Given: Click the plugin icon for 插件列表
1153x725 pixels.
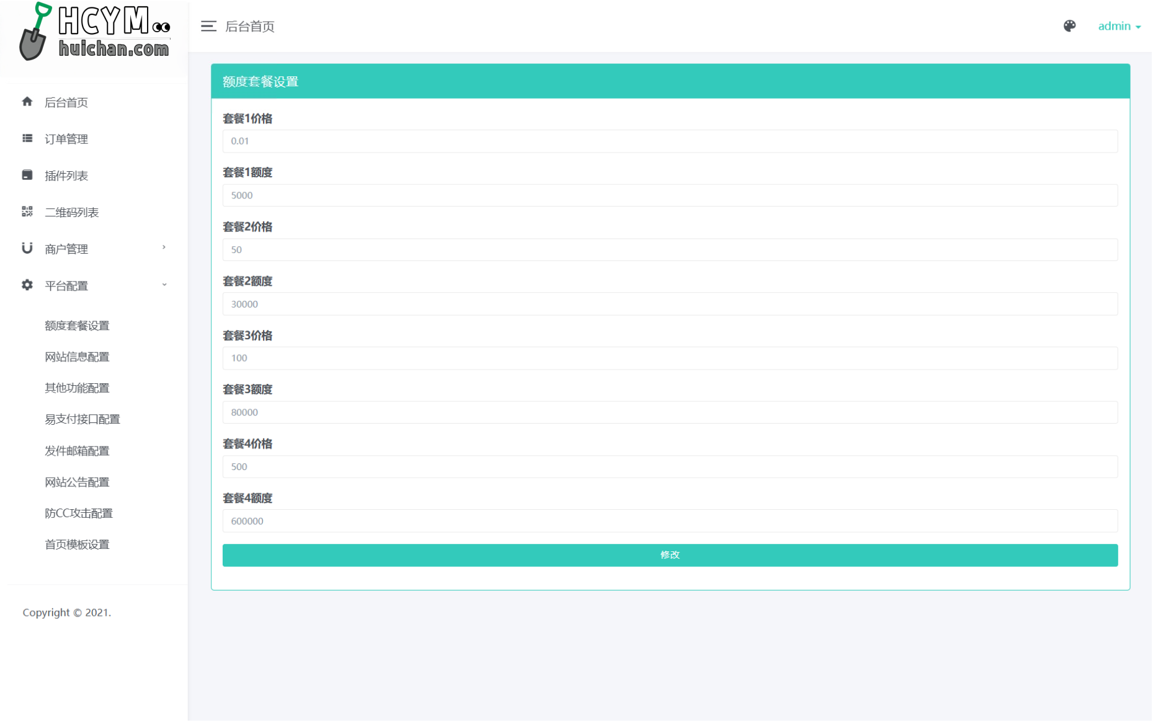Looking at the screenshot, I should coord(27,175).
